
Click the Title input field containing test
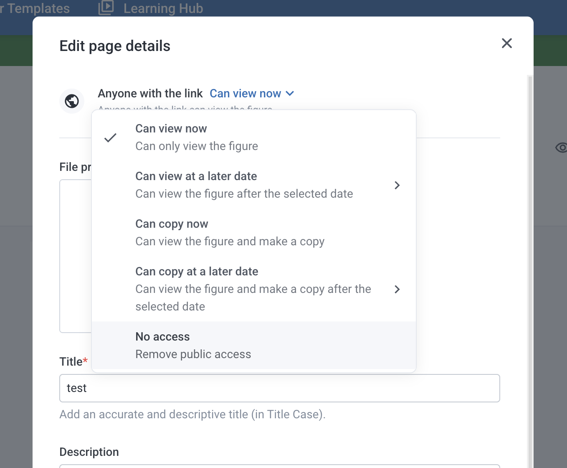[x=279, y=388]
